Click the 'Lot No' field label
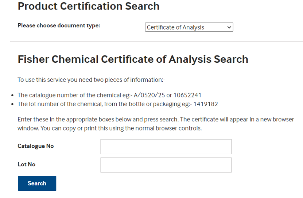This screenshot has width=303, height=198. [x=27, y=164]
